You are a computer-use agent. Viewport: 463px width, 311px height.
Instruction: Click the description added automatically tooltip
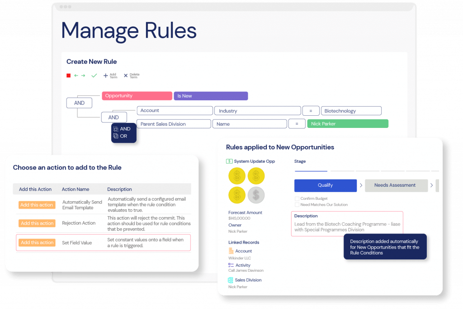(x=385, y=247)
